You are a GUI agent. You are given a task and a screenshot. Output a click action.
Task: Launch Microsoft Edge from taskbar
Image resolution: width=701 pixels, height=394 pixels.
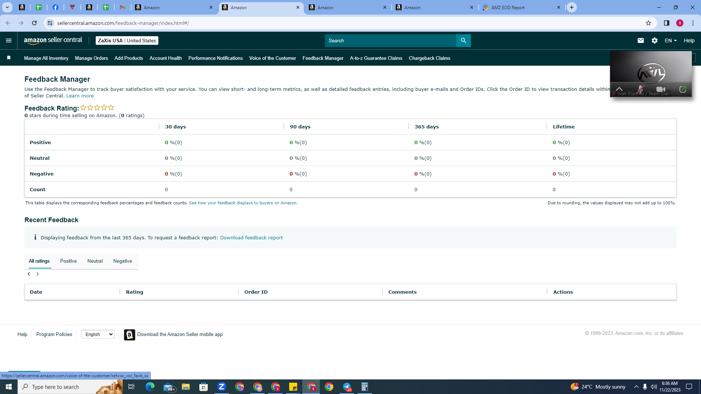(x=150, y=387)
